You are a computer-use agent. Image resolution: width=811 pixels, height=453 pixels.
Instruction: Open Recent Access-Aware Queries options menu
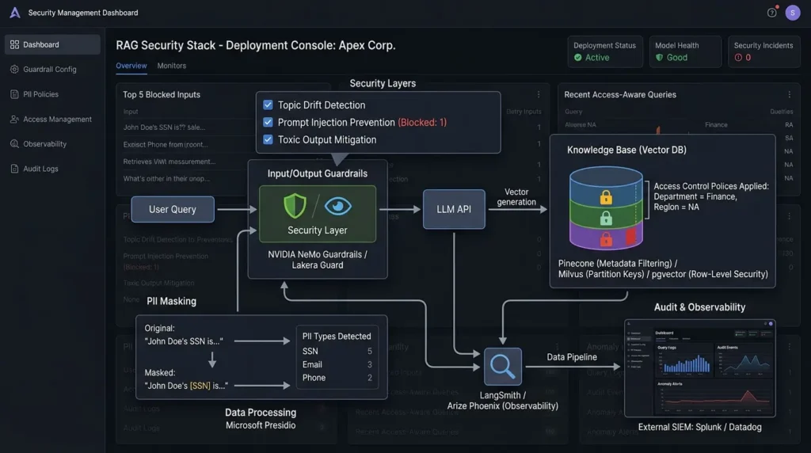click(x=790, y=94)
